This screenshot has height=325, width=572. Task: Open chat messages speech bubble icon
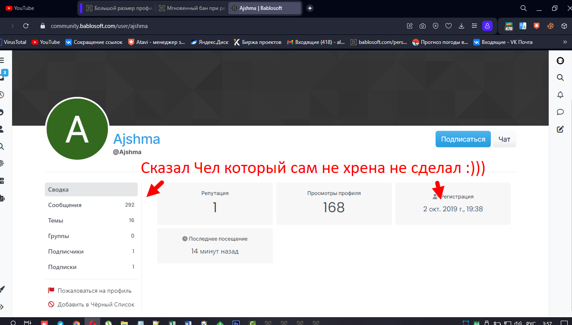pyautogui.click(x=560, y=112)
